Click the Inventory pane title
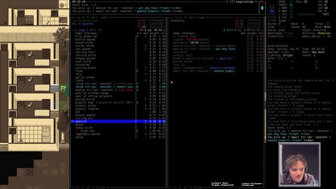 pyautogui.click(x=177, y=21)
